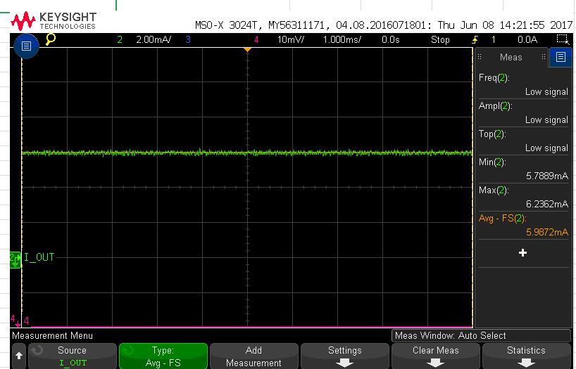Click the Meas Window: Auto Select field
576x369 pixels.
coord(481,335)
